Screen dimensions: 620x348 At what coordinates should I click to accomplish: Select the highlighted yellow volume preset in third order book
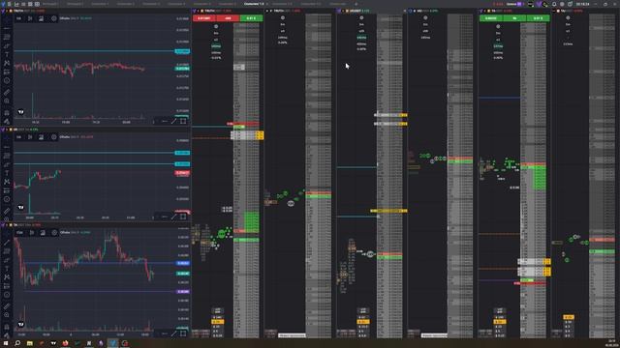(x=363, y=322)
